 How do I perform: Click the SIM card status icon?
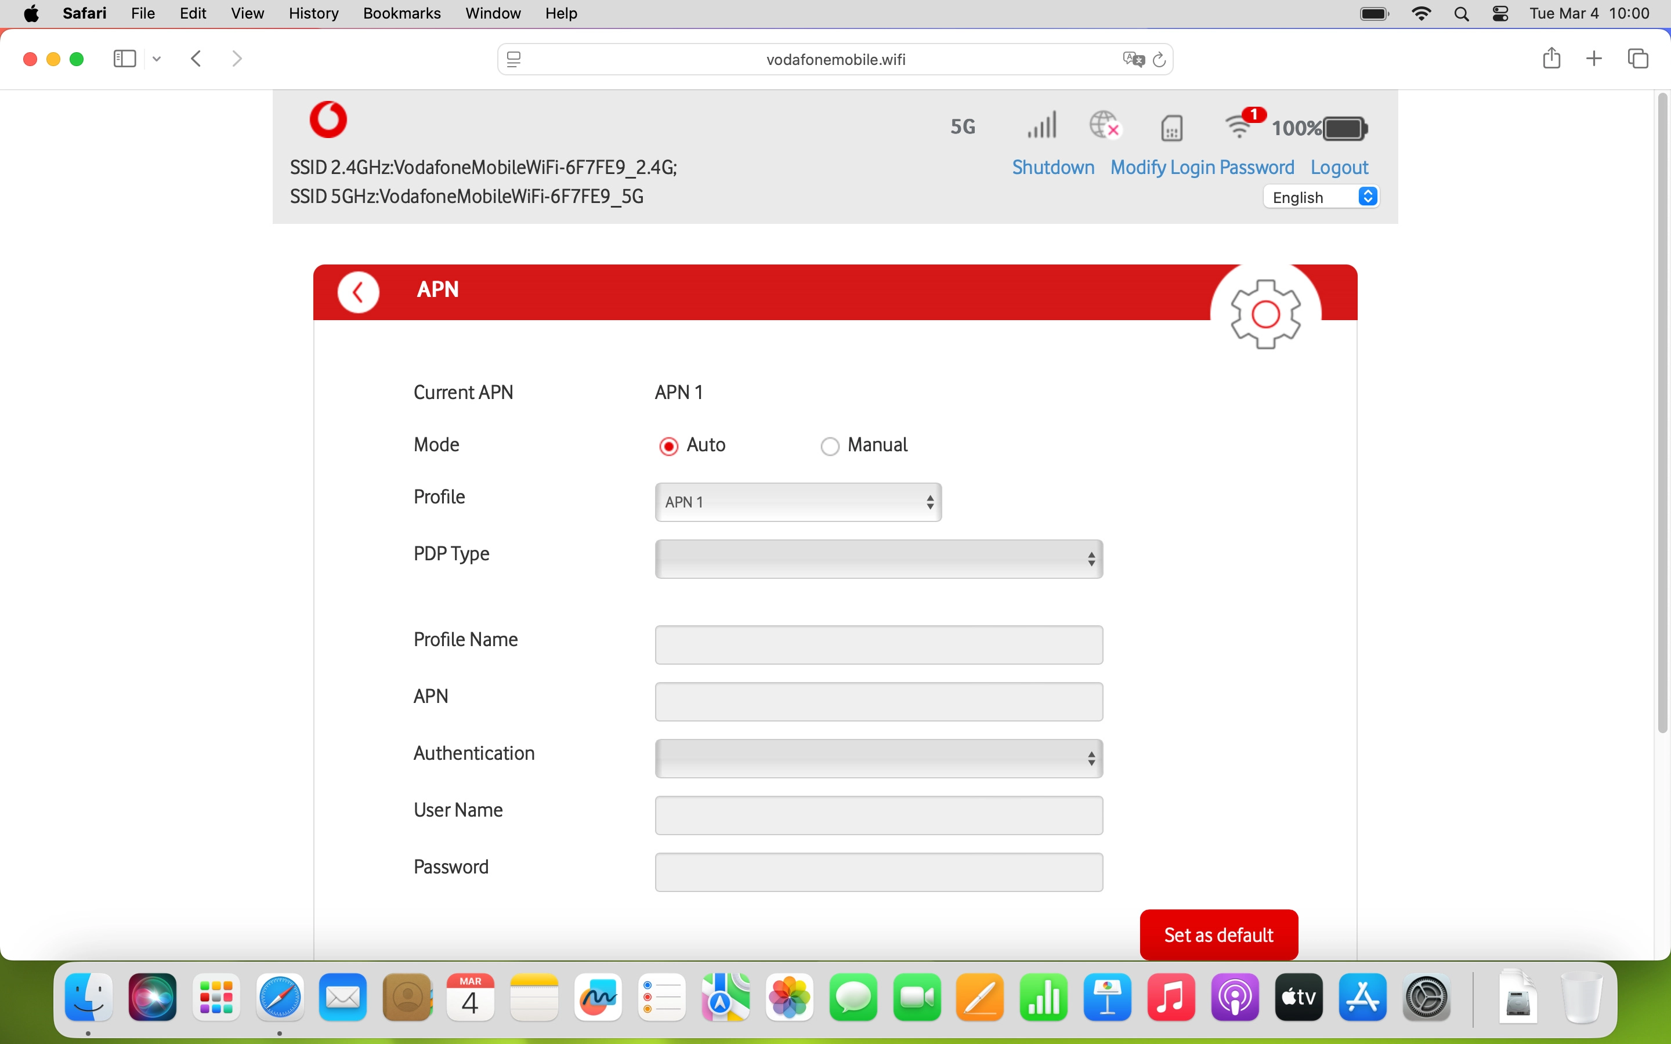click(x=1171, y=128)
